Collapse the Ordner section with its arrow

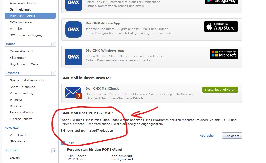(x=54, y=44)
